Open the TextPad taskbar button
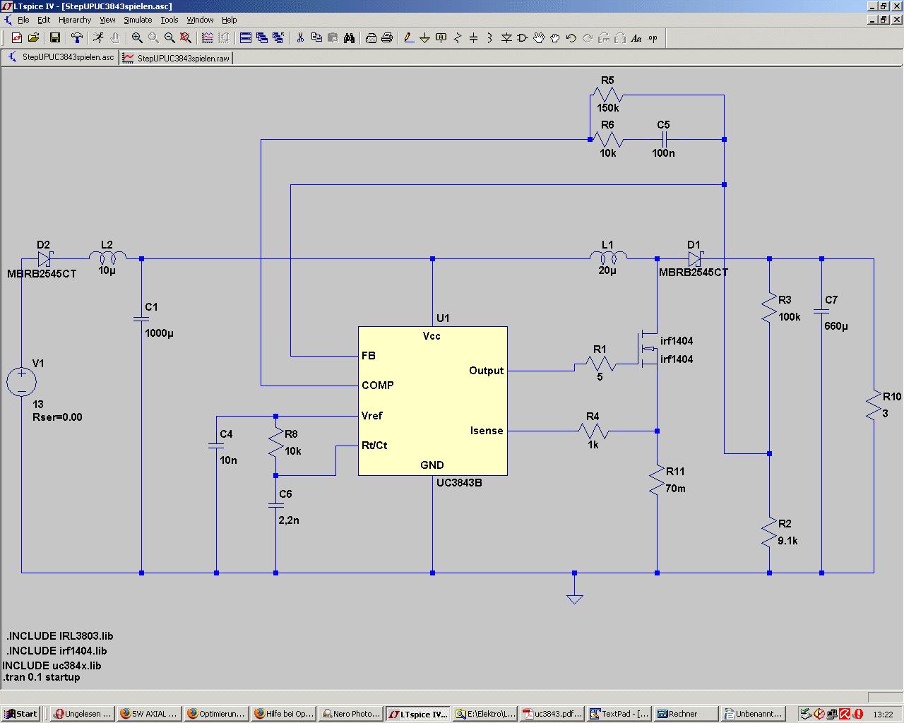This screenshot has height=723, width=904. [x=619, y=714]
